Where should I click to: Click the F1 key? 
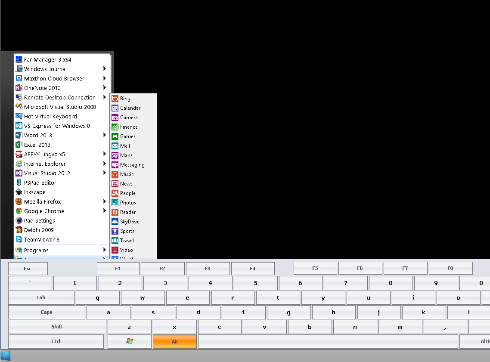pyautogui.click(x=118, y=269)
